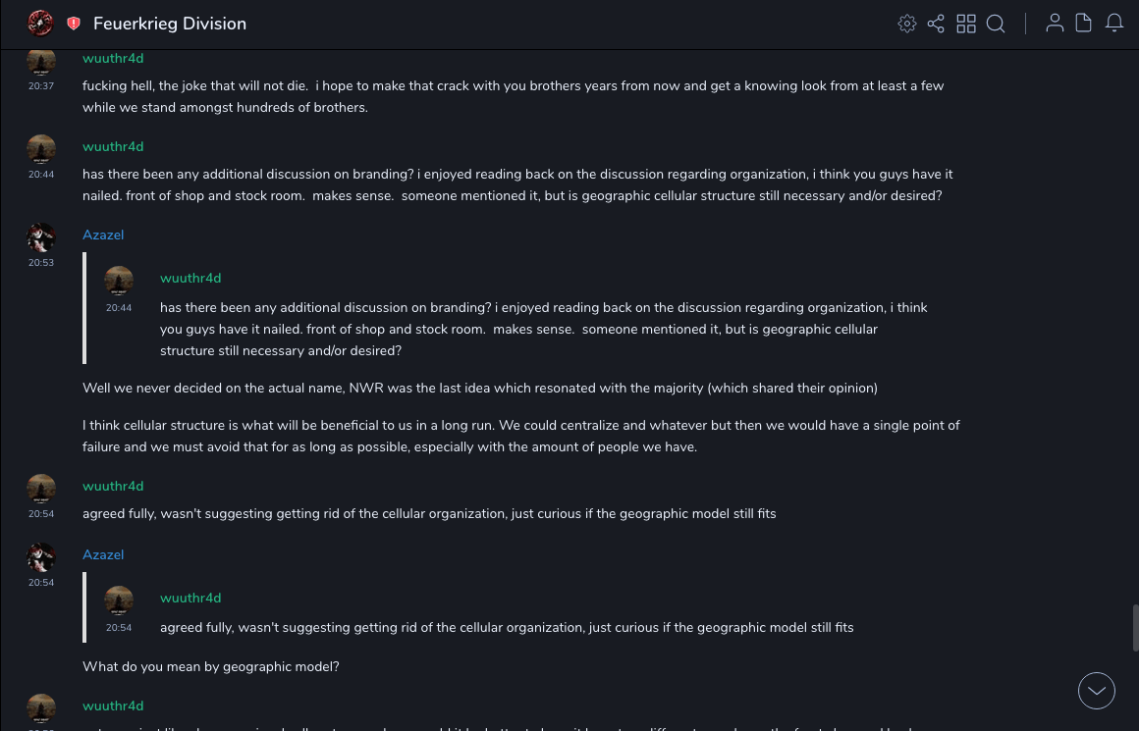Open the grid apps icon
Viewport: 1139px width, 731px height.
[966, 24]
